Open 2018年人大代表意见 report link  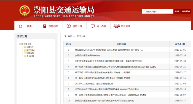pos(94,84)
